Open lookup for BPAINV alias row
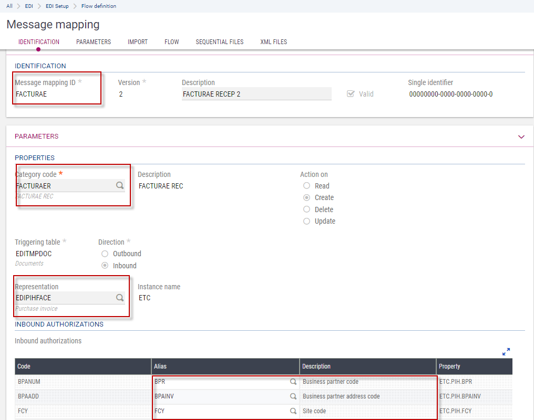 pyautogui.click(x=293, y=396)
